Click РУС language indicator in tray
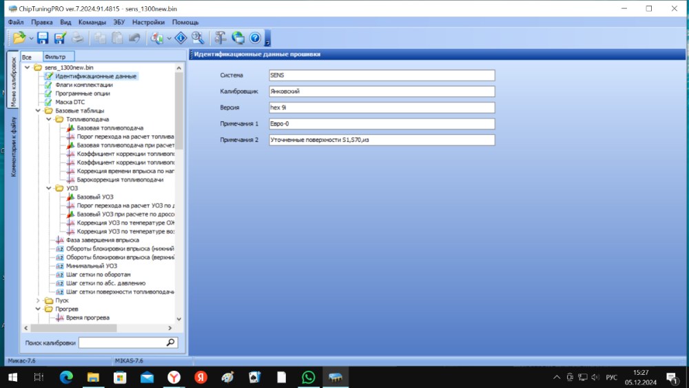The image size is (689, 388). point(611,377)
